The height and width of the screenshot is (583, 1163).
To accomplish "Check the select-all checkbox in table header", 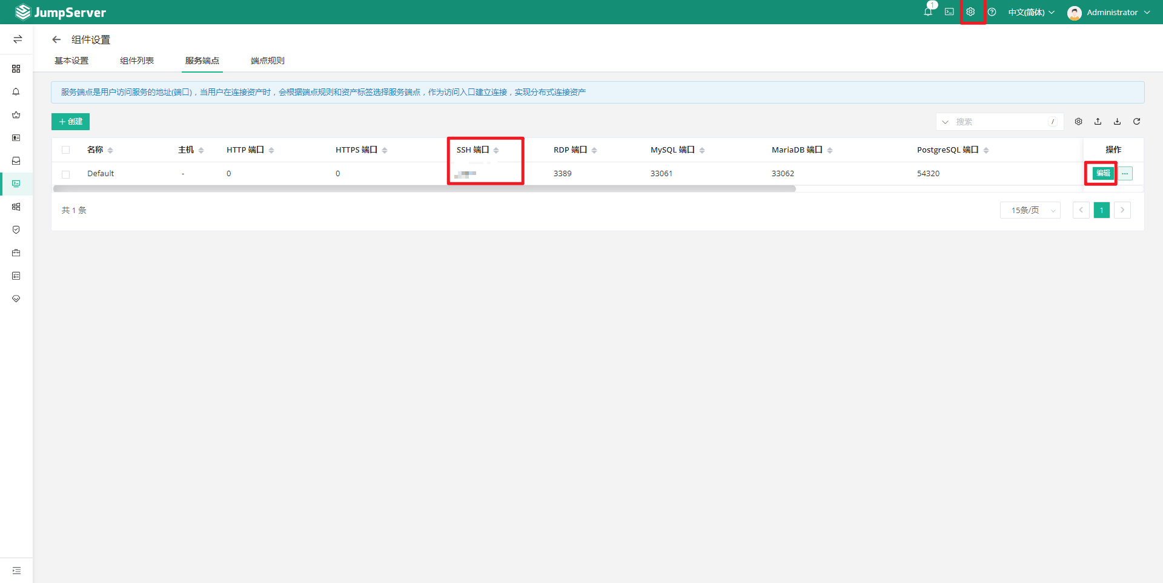I will pos(66,150).
